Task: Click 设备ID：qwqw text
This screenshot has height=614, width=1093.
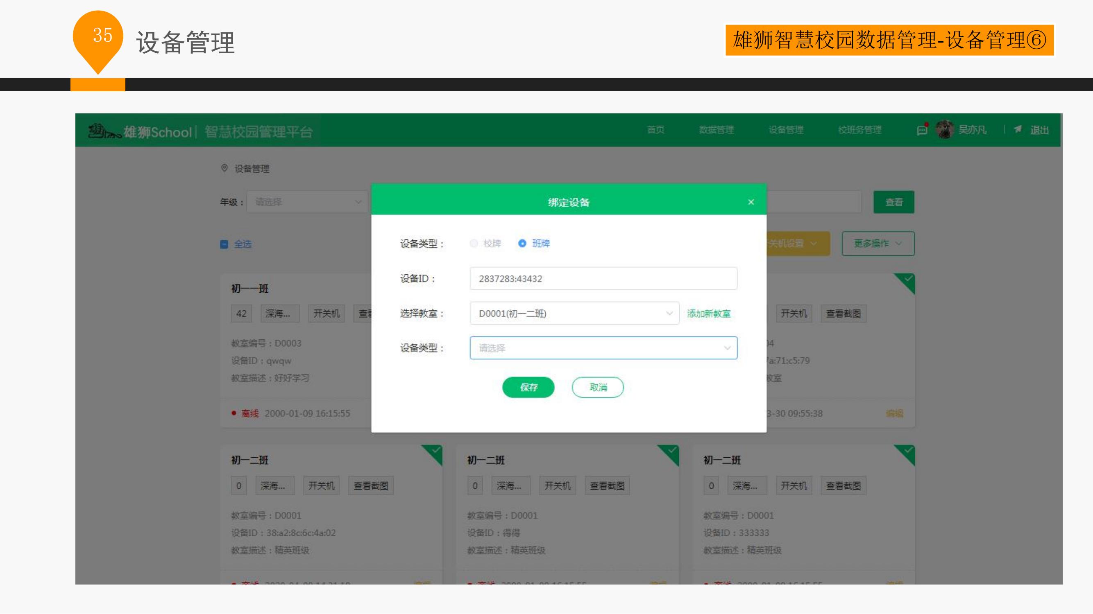Action: pos(261,361)
